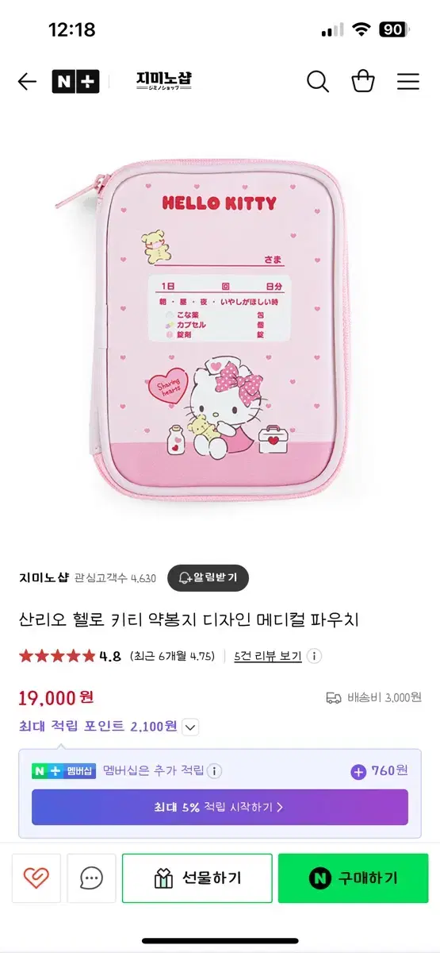Image resolution: width=440 pixels, height=953 pixels.
Task: Tap the 지미노샵 store logo
Action: point(163,81)
